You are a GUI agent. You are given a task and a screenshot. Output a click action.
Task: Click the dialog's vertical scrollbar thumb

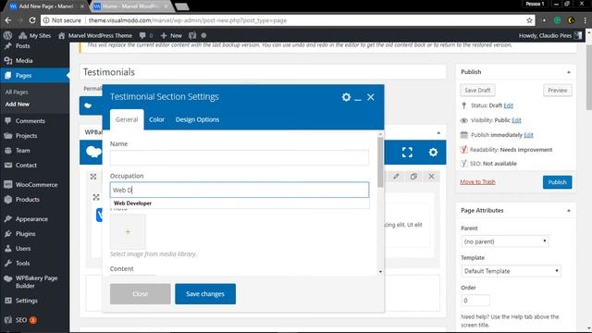click(380, 162)
